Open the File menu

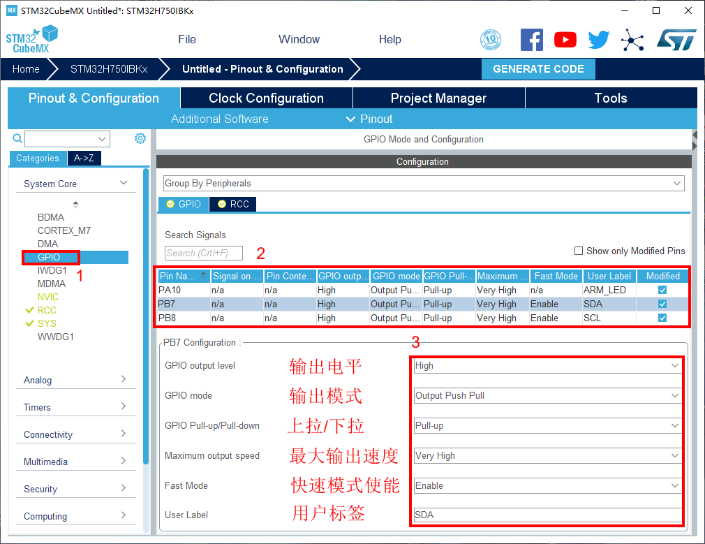187,40
